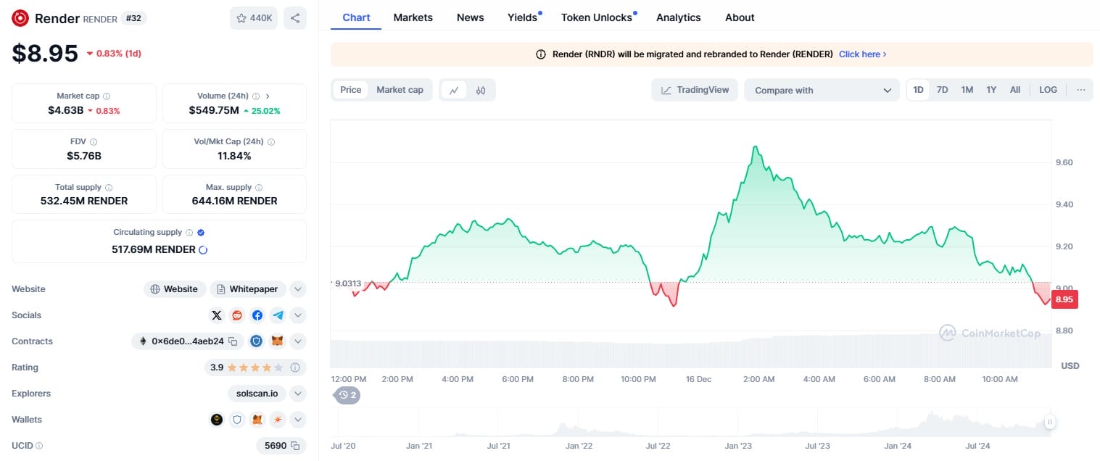Switch to candlestick chart icon
Screen dimensions: 1100x461
tap(481, 90)
